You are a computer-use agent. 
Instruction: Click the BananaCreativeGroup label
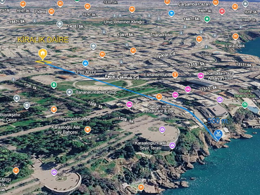click(x=96, y=92)
